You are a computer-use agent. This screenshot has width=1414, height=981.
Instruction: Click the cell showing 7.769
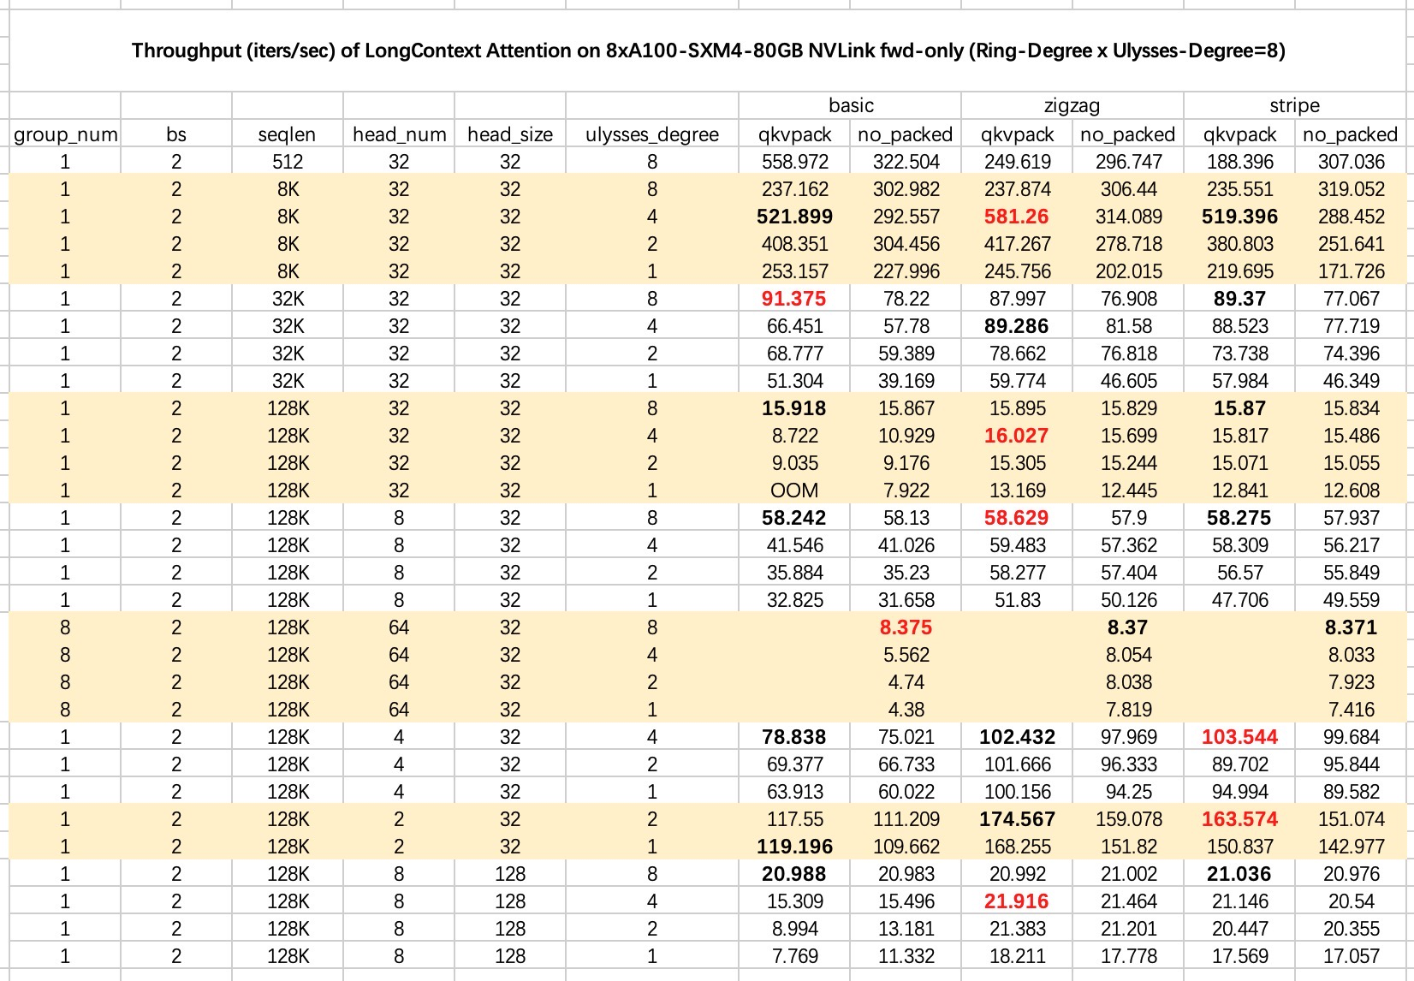(795, 956)
